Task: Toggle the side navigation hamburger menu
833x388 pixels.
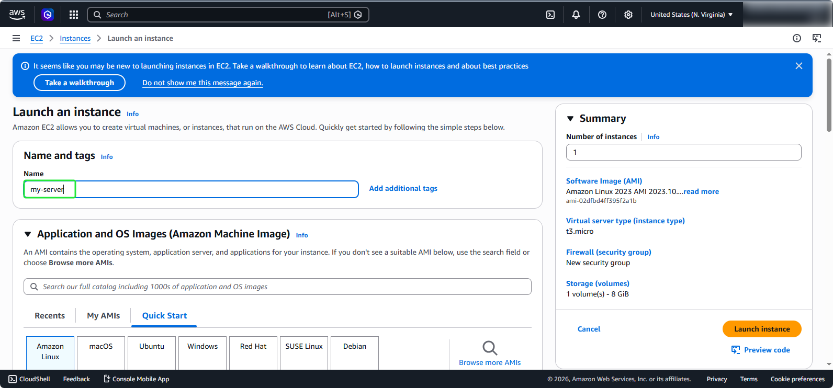Action: 16,38
